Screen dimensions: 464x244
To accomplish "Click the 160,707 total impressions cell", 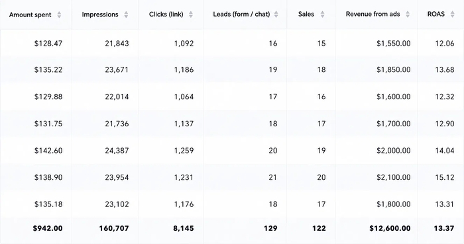I will coord(114,228).
